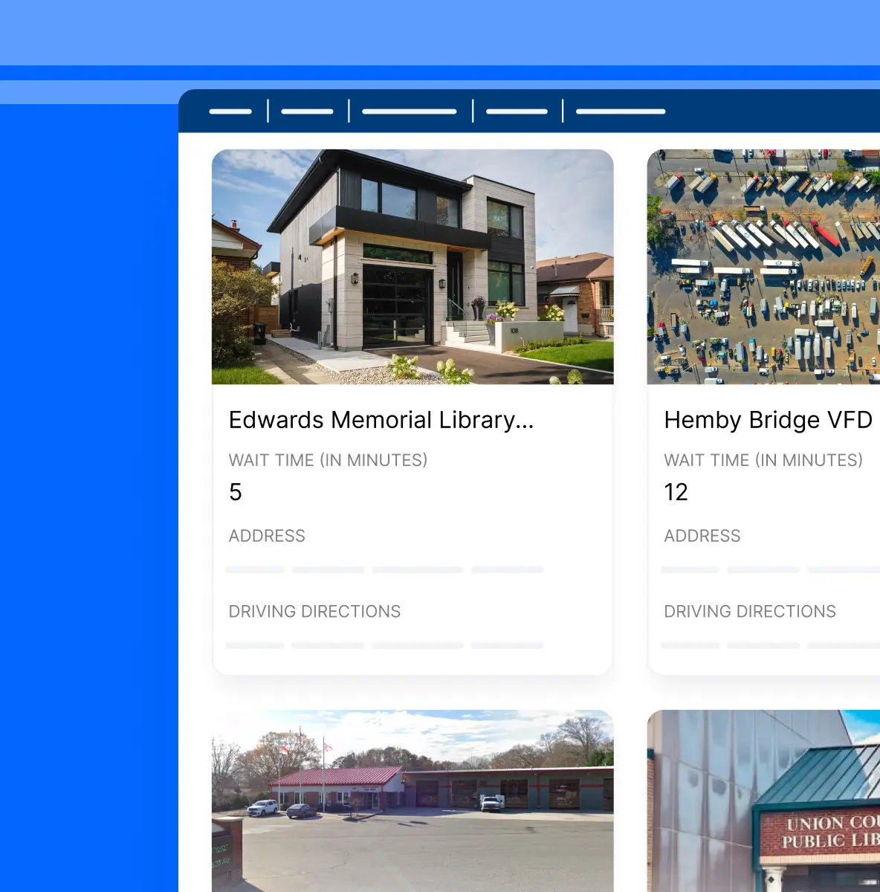Select the fourth navigation bar item

tap(517, 111)
